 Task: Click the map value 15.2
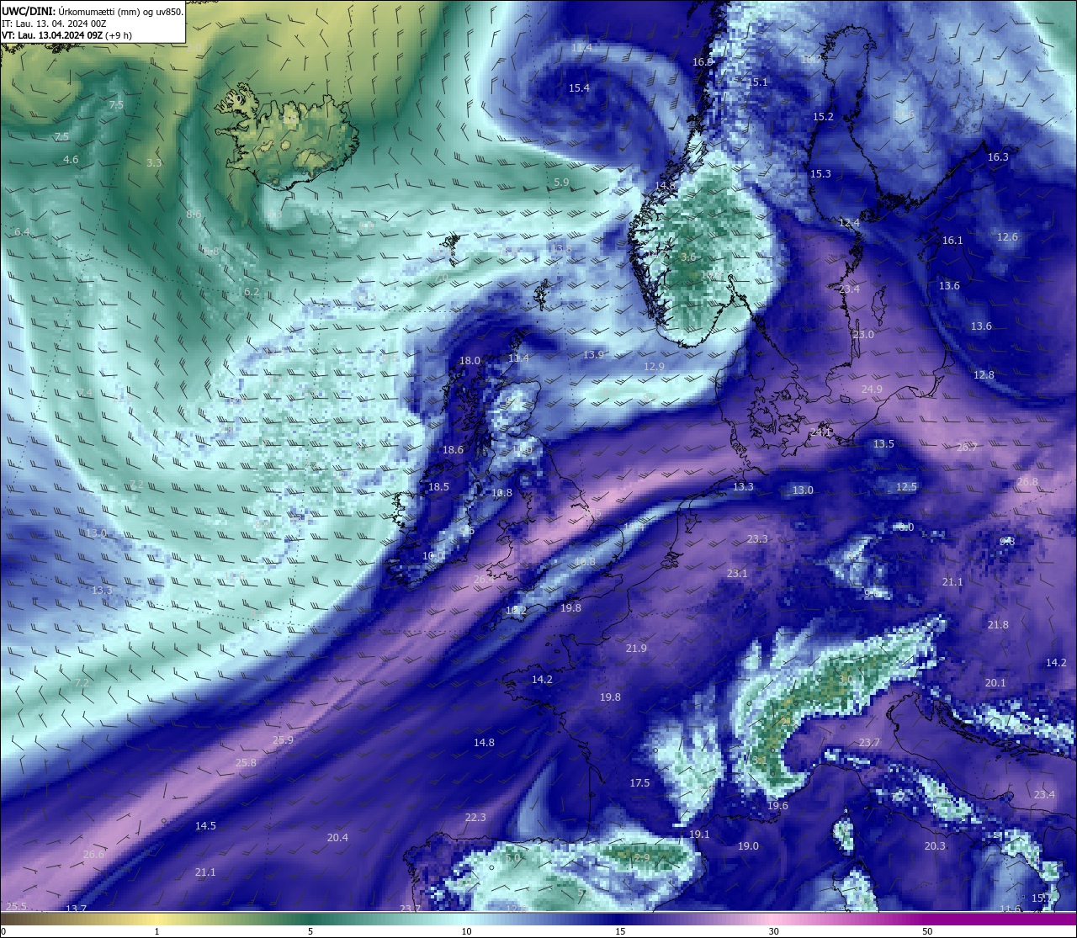[823, 117]
